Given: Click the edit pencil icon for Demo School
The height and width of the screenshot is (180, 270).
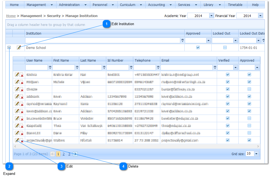Looking at the screenshot, I should 19,48.
